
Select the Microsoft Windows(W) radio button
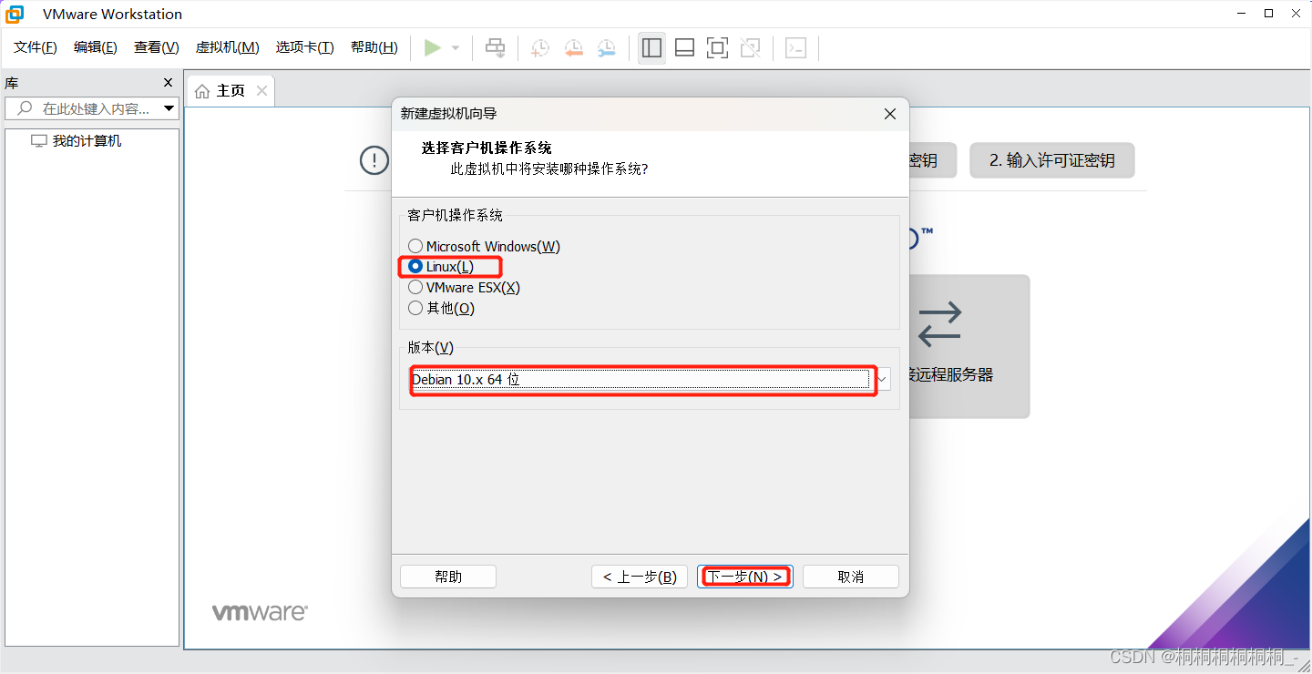pos(415,246)
